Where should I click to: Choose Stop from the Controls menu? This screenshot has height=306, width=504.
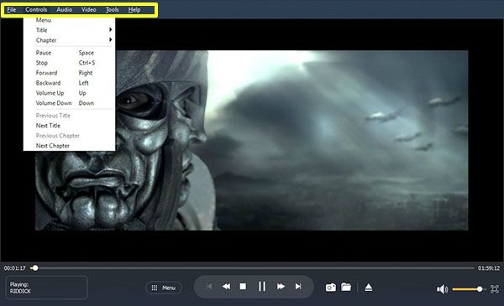click(x=69, y=63)
